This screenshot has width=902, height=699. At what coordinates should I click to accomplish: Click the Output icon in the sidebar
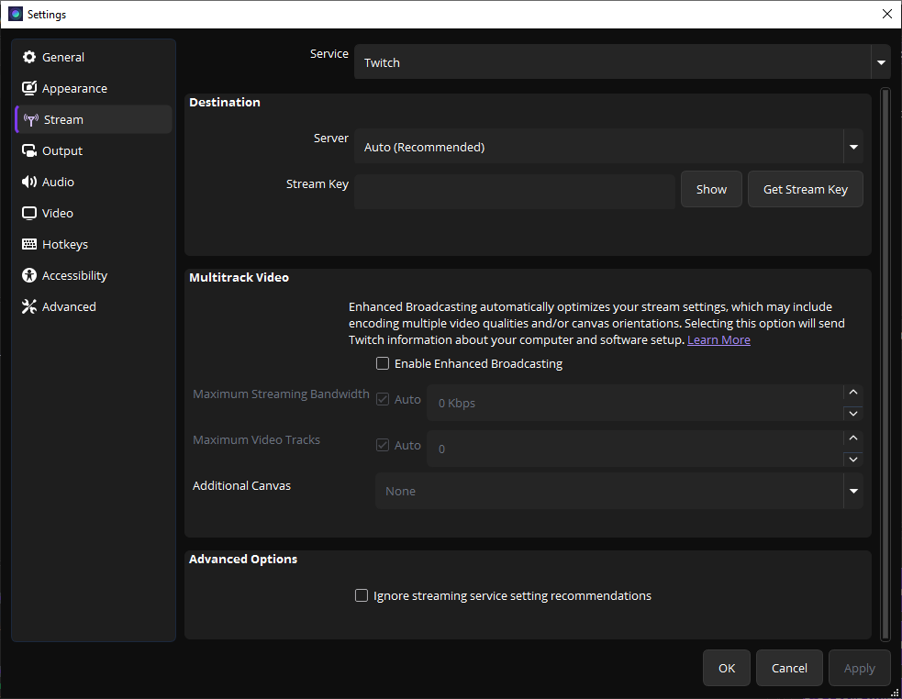click(x=29, y=150)
